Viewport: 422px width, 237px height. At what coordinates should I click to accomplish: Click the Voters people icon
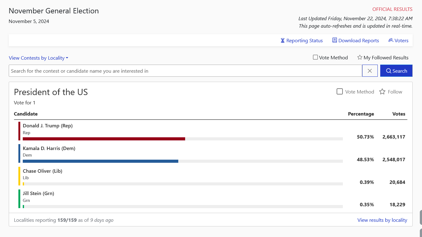coord(391,40)
